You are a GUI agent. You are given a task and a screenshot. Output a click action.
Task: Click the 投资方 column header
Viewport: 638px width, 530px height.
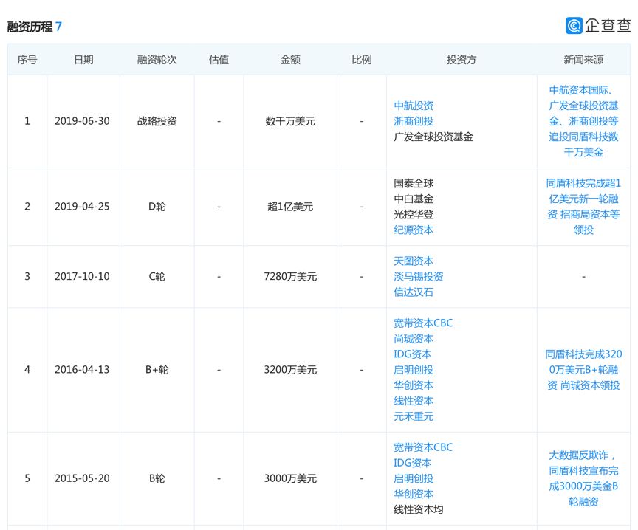pos(462,60)
